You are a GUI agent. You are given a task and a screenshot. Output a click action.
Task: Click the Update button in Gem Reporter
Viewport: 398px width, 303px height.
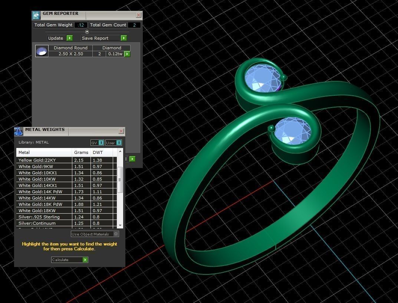(x=60, y=38)
